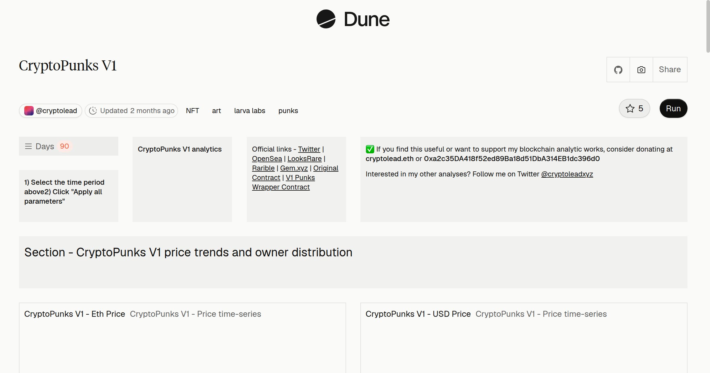This screenshot has width=710, height=373.
Task: Open the Gem.xyz link
Action: point(294,168)
